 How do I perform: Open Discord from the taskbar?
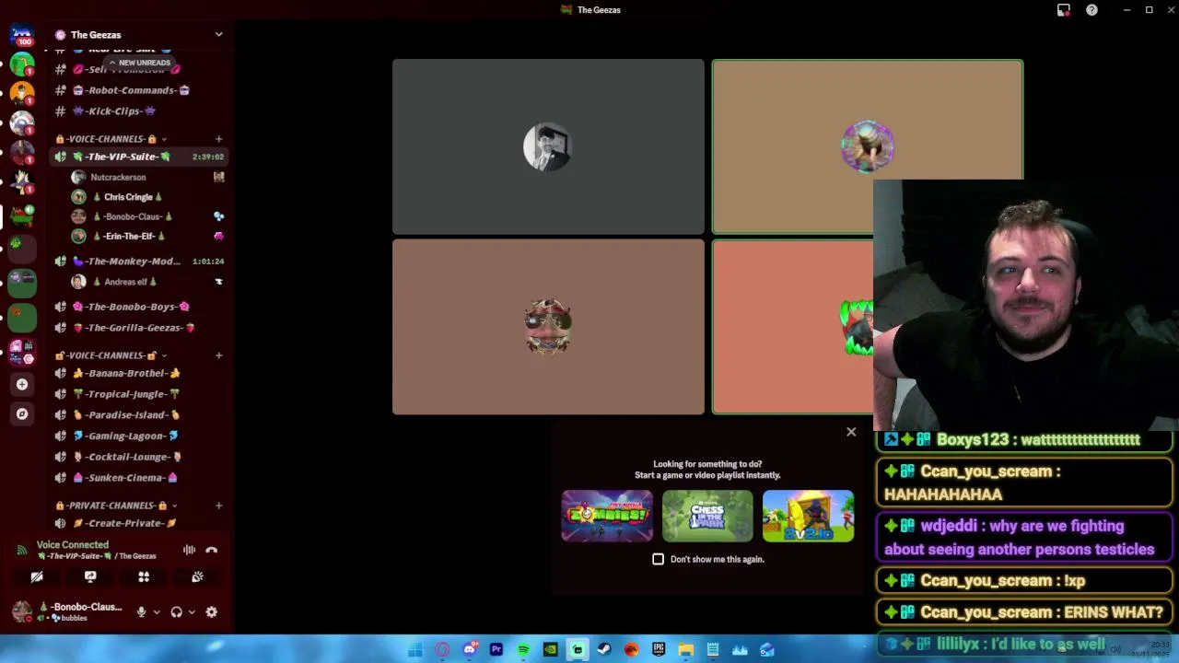(470, 650)
